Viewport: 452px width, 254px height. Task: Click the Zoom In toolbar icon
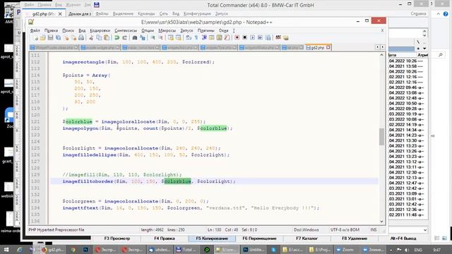(x=153, y=37)
